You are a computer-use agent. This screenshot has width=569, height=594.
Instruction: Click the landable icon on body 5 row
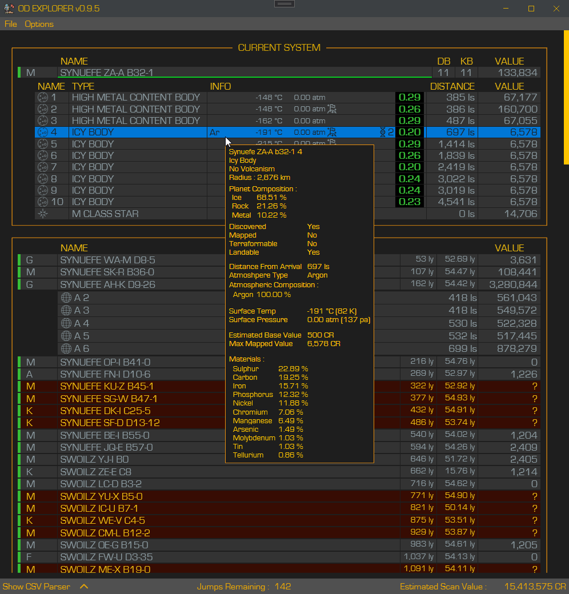point(332,142)
